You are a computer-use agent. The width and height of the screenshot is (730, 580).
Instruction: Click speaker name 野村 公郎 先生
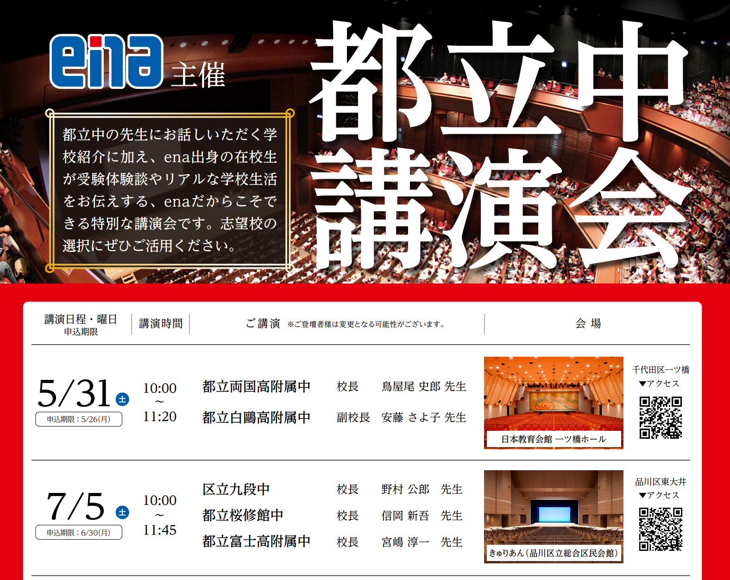[422, 489]
